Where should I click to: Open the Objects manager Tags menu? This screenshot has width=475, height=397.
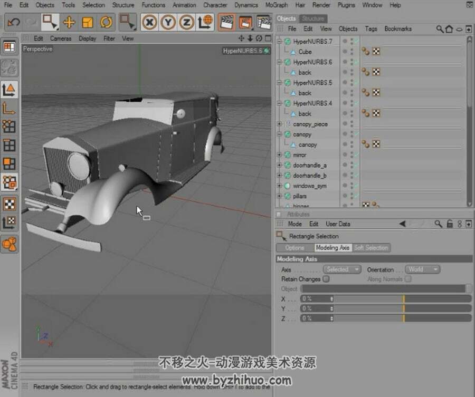[x=371, y=29]
